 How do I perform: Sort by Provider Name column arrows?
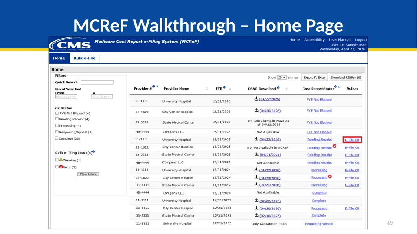pos(207,89)
